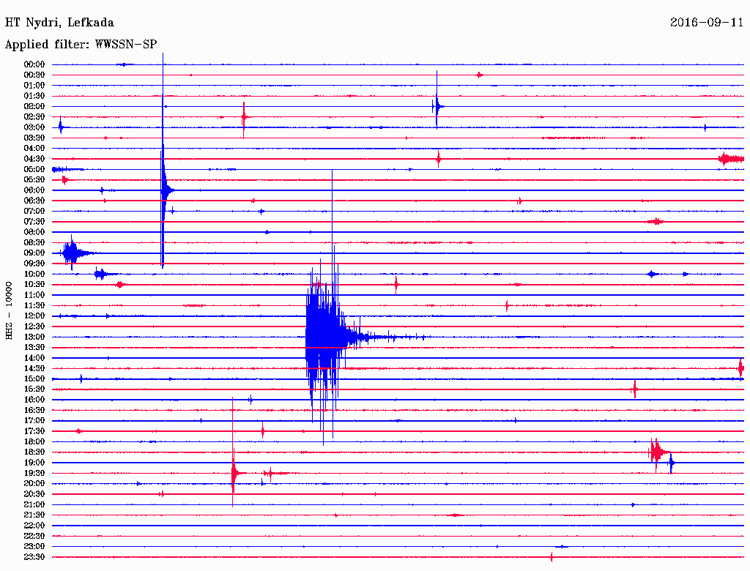
Task: Click the 10:30 time label
Action: tap(34, 285)
